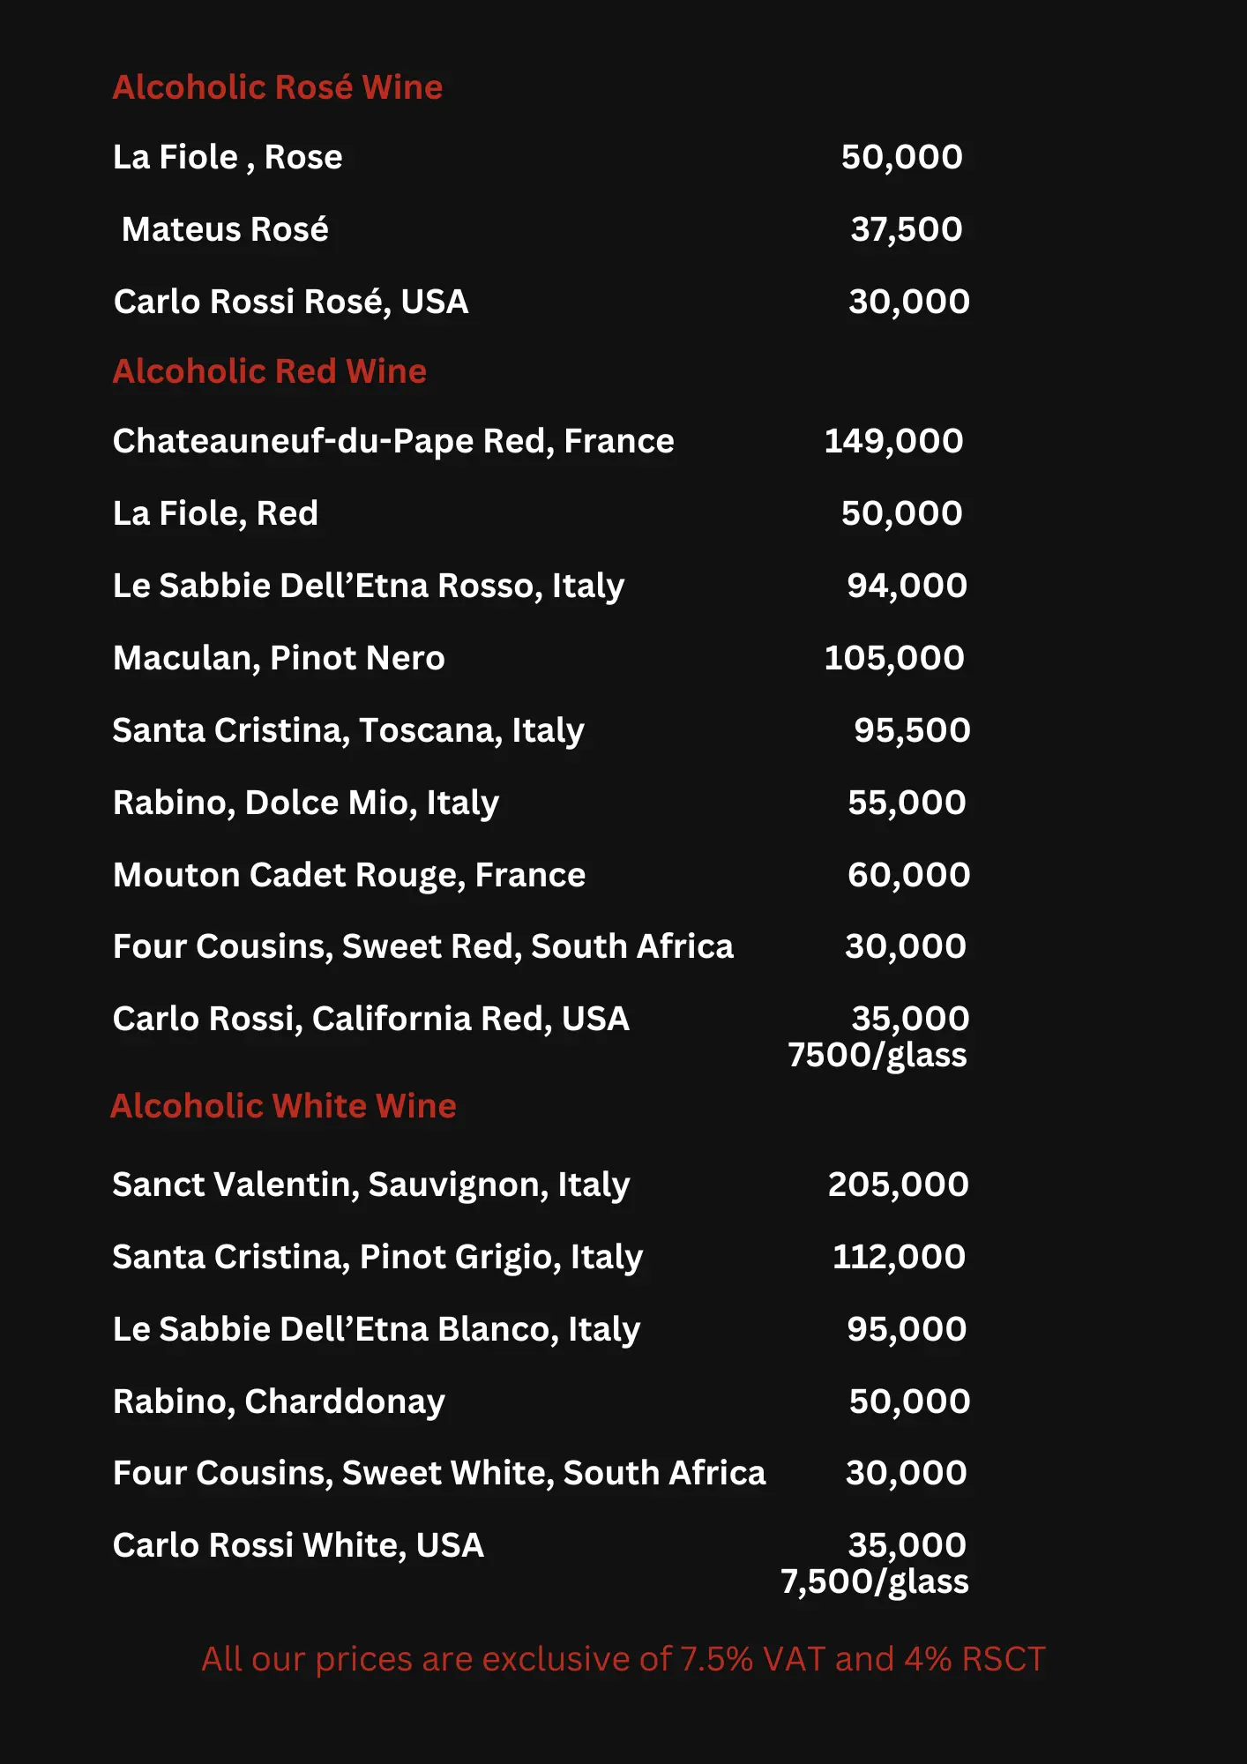This screenshot has width=1247, height=1764.
Task: Click the Rabino, Charddonay entry
Action: pyautogui.click(x=279, y=1401)
